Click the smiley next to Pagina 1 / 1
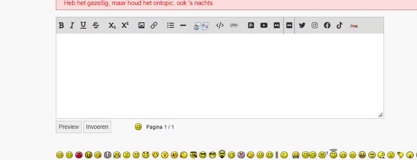 pos(138,127)
